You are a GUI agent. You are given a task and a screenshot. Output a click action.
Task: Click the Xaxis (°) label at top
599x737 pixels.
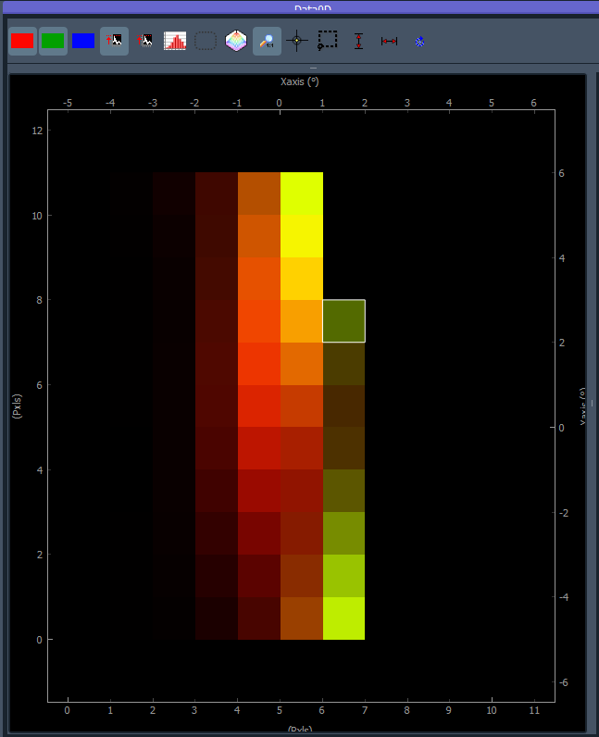tap(300, 81)
